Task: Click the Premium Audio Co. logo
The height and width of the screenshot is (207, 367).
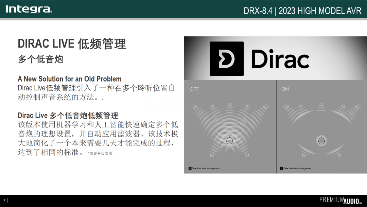Action: click(341, 201)
